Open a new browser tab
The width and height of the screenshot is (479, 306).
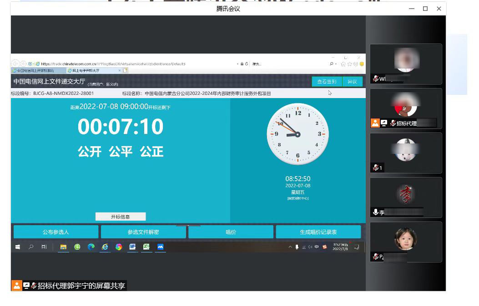pos(125,70)
